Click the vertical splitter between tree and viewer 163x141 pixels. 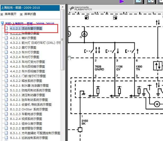66,73
